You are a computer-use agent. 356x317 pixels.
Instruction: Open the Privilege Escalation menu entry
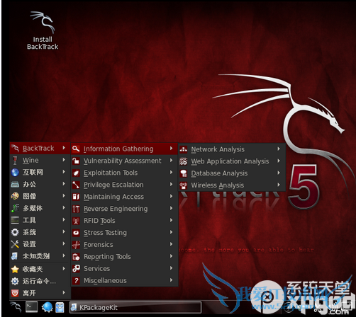(x=124, y=185)
